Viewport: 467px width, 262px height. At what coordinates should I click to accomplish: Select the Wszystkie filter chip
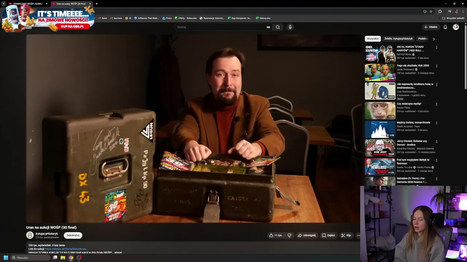tap(373, 39)
